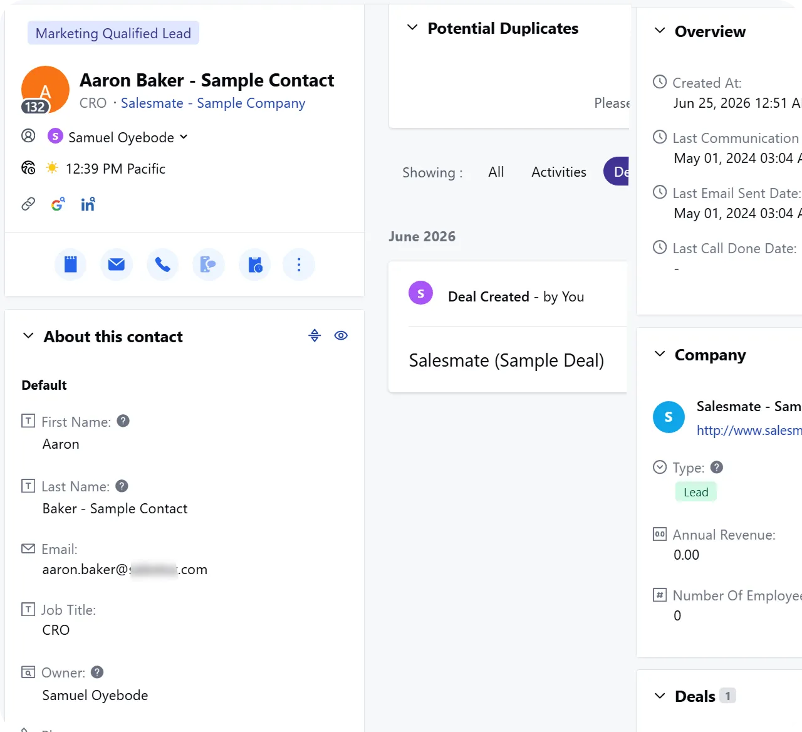Click the Marketing Qualified Lead tag

(x=113, y=33)
